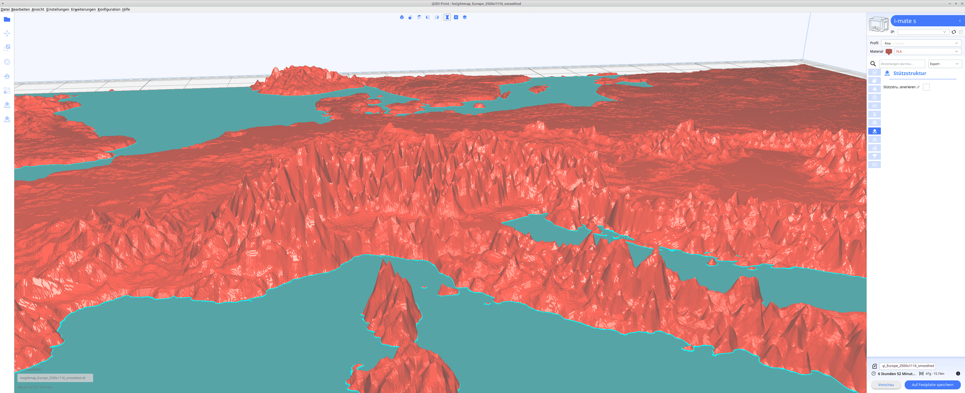Open the temperature settings category

(x=874, y=114)
